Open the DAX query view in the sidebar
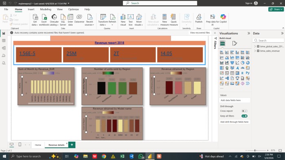The height and width of the screenshot is (160, 285). tap(4, 56)
